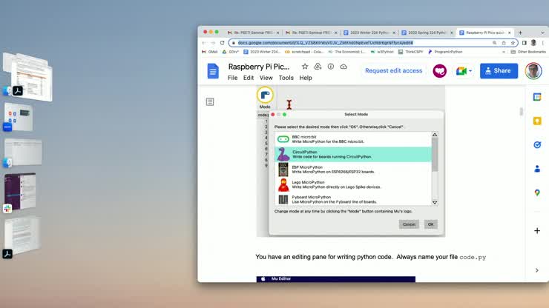Open the File menu

(x=232, y=78)
